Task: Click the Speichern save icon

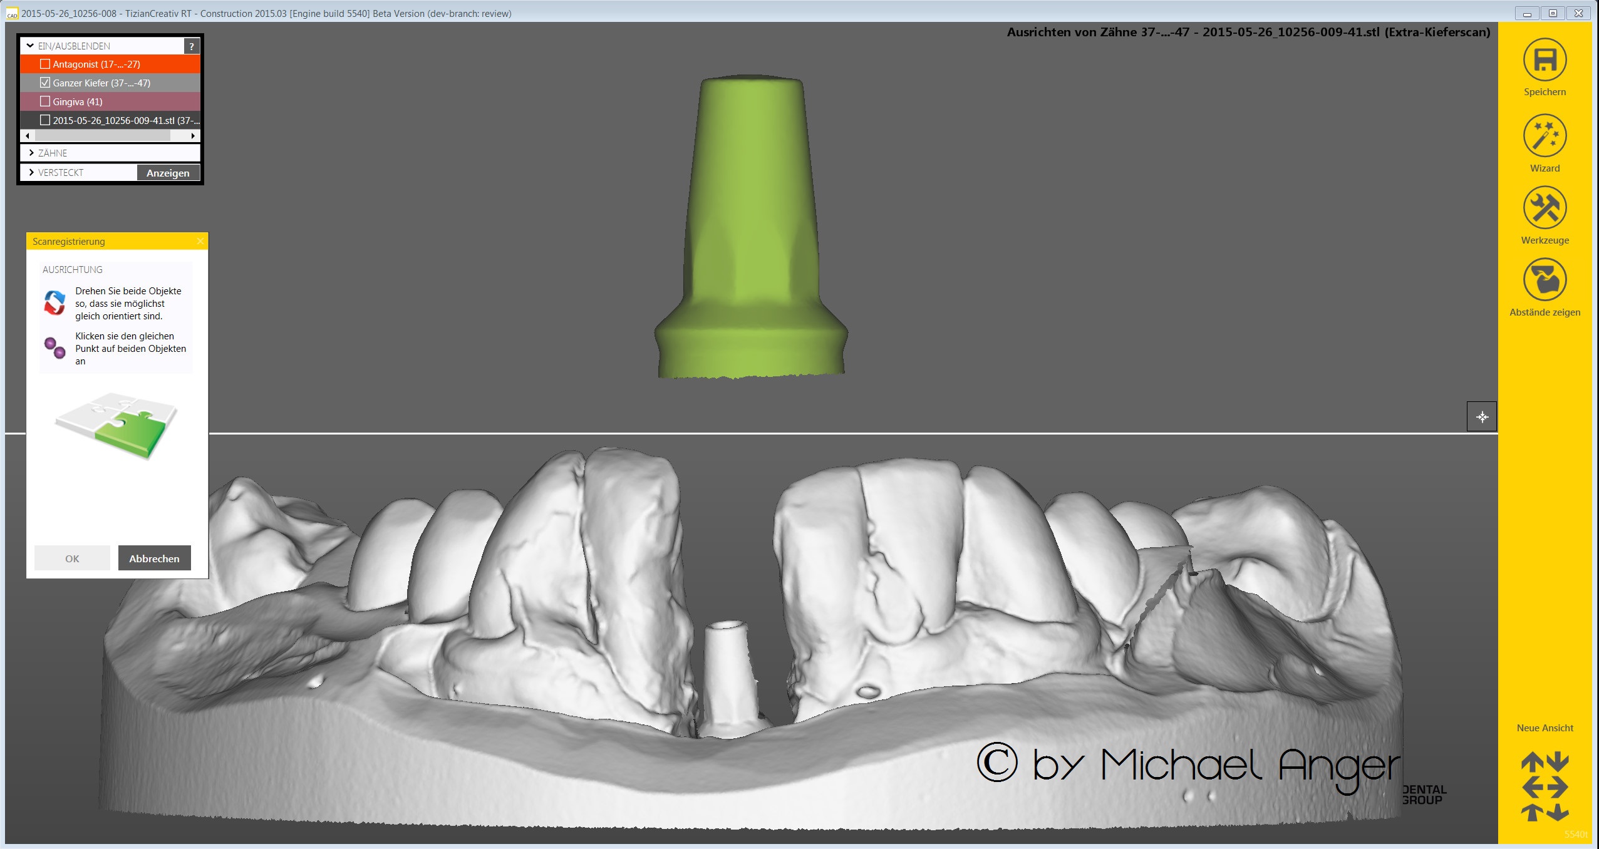Action: click(1545, 60)
